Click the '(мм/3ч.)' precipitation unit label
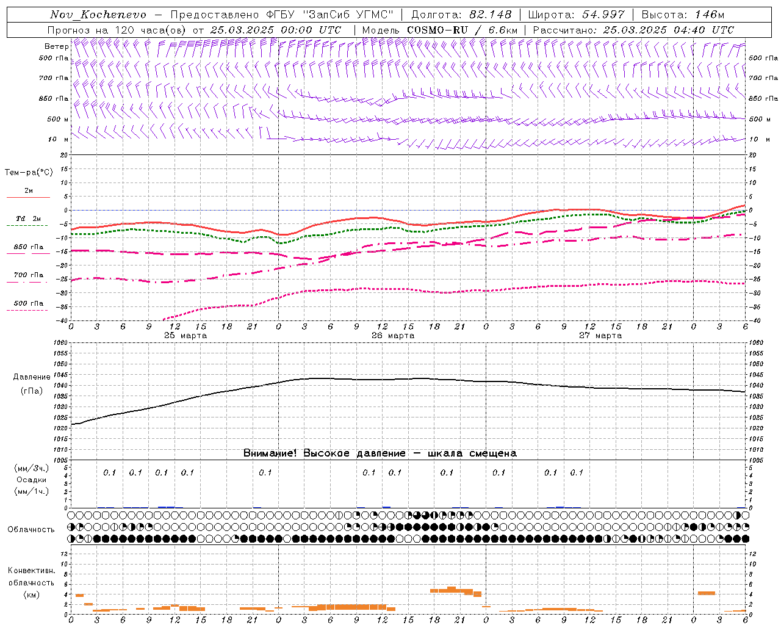 32,468
